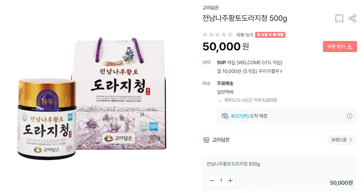Select the first review star
Image resolution: width=364 pixels, height=193 pixels.
pos(205,35)
